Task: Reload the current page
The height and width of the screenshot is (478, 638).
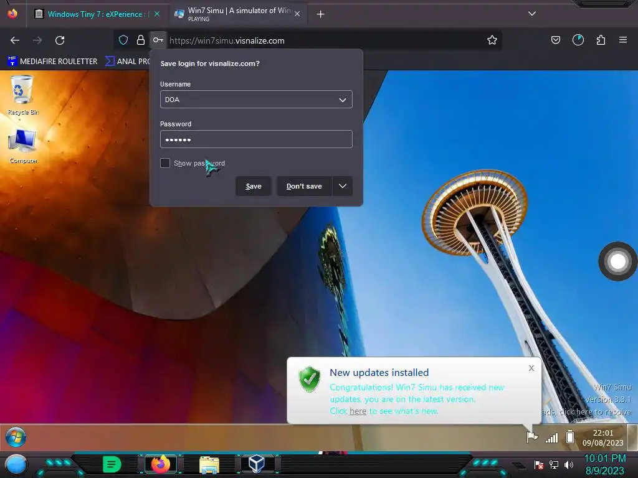Action: [60, 40]
